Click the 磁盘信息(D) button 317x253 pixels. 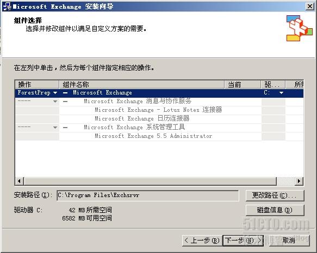point(275,210)
